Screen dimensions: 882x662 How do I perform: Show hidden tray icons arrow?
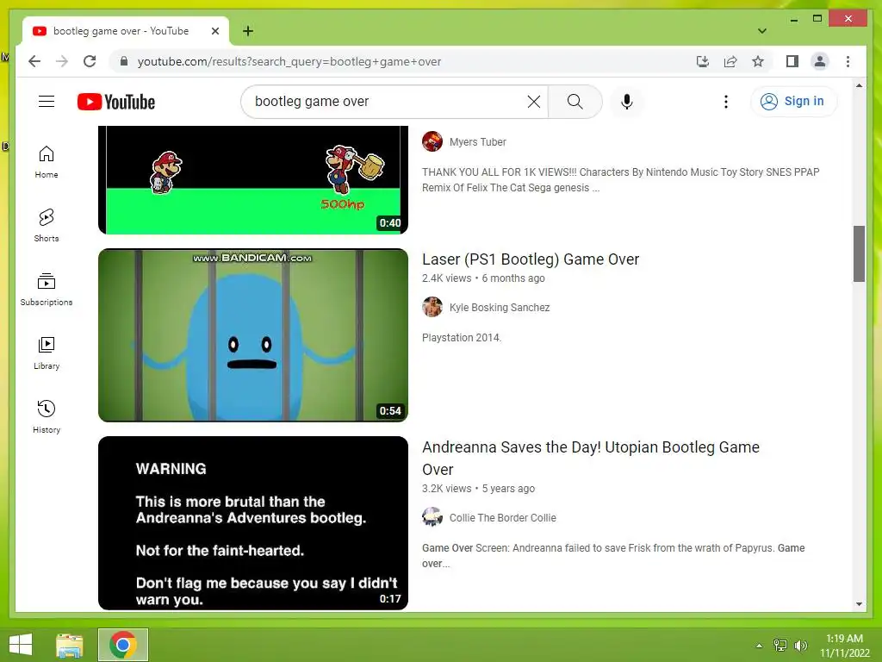[759, 646]
